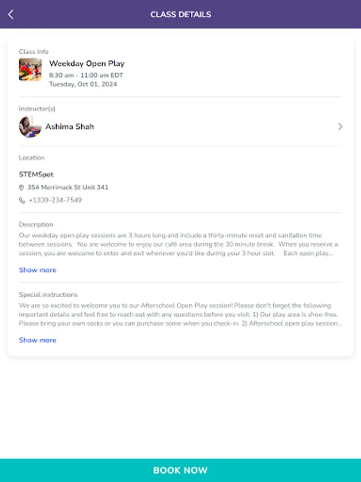This screenshot has width=361, height=482.
Task: Click the Show more link under Description
Action: (x=37, y=270)
